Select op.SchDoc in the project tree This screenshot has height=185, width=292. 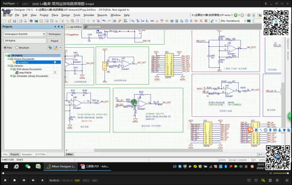[22, 62]
